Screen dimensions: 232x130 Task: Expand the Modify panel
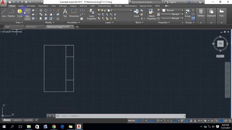[50, 22]
